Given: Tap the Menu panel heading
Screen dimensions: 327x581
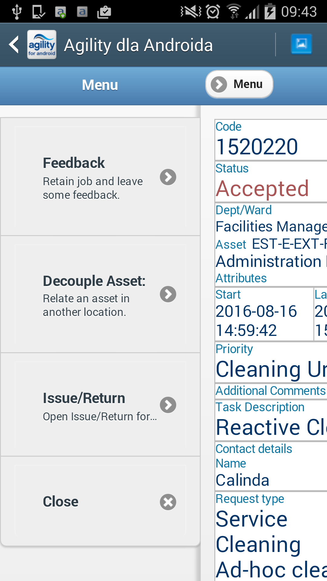Looking at the screenshot, I should (x=100, y=85).
